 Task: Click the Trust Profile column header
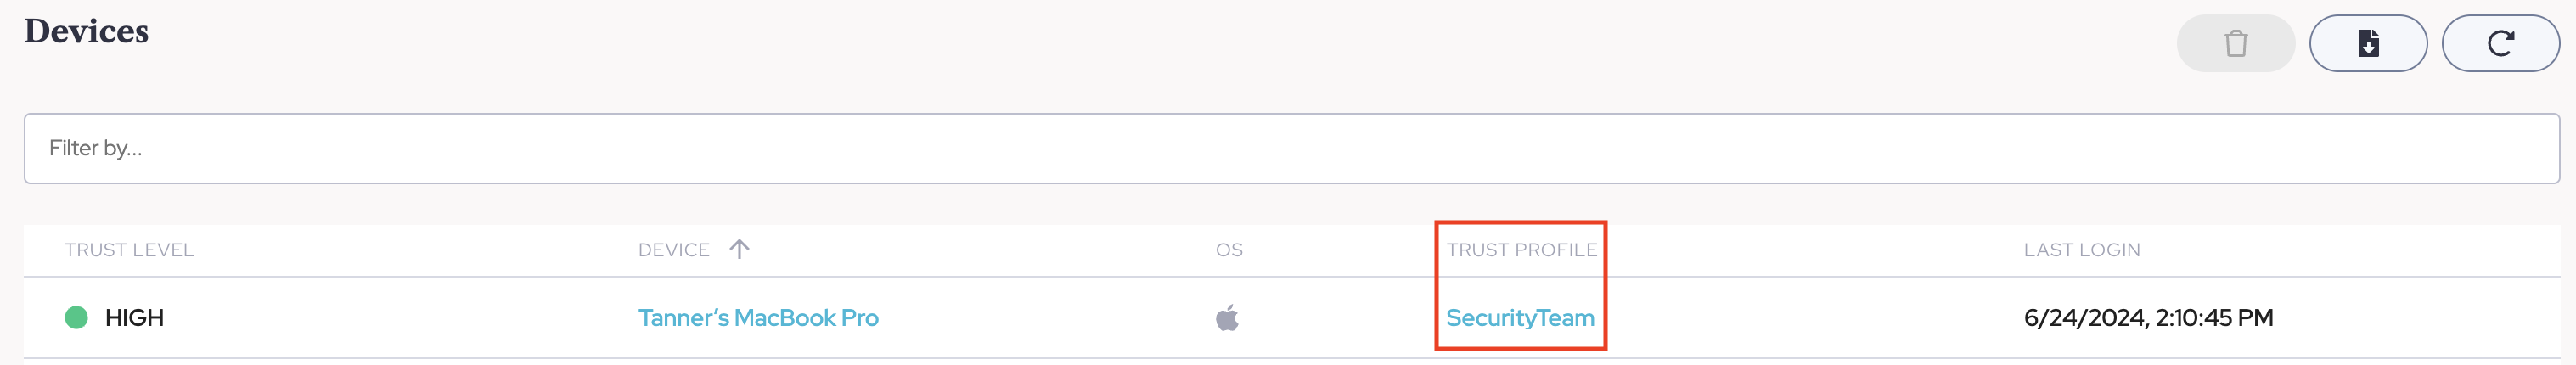1521,250
